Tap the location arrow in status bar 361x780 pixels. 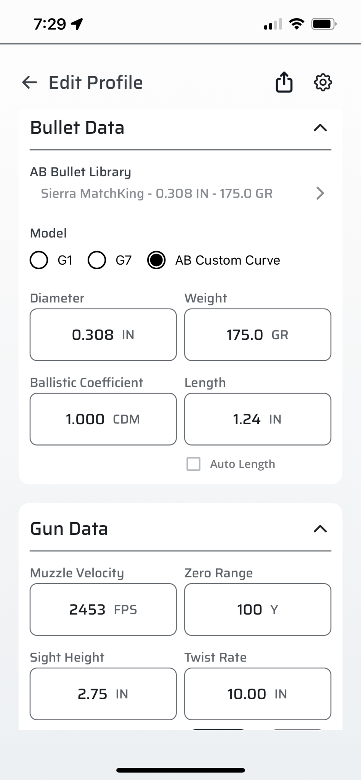77,24
